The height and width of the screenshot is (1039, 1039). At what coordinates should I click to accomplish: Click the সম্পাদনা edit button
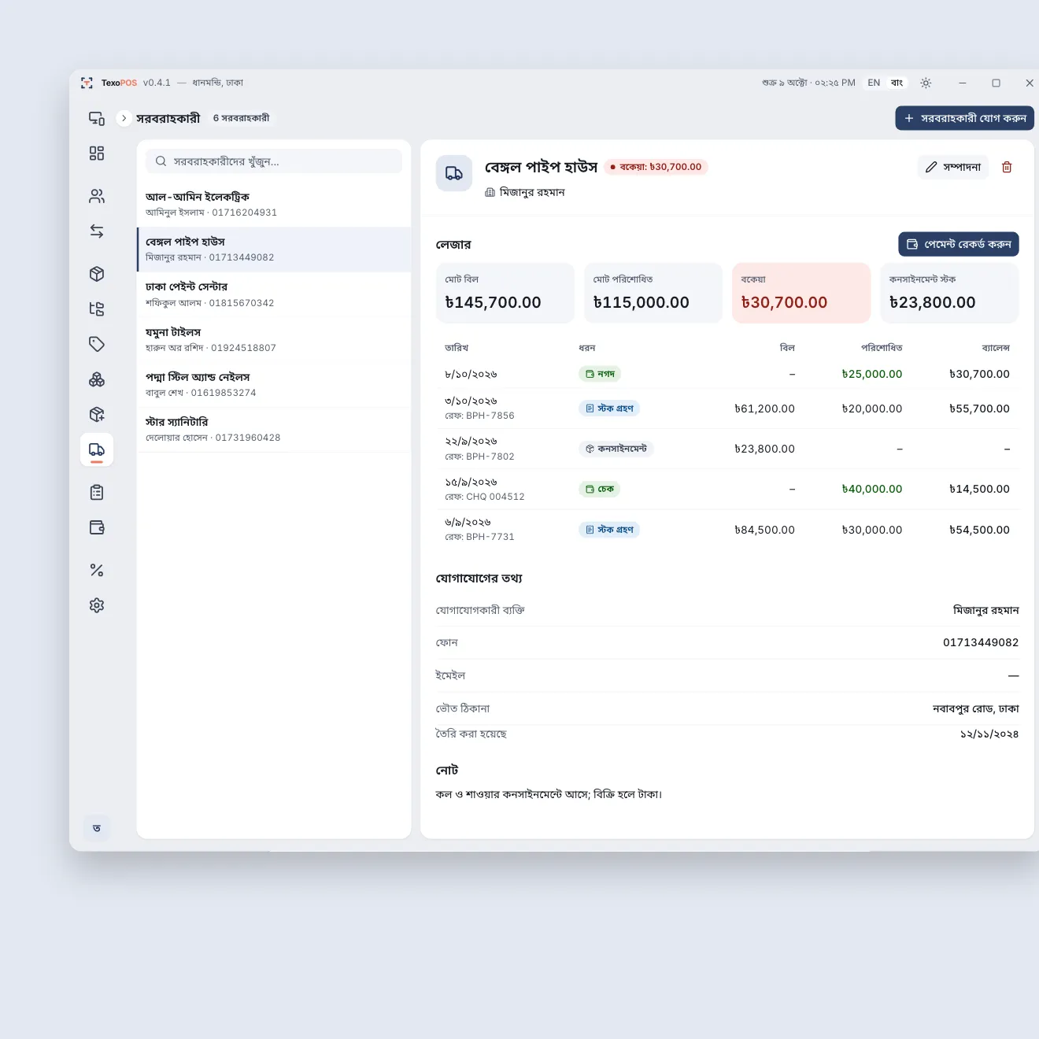[x=953, y=167]
